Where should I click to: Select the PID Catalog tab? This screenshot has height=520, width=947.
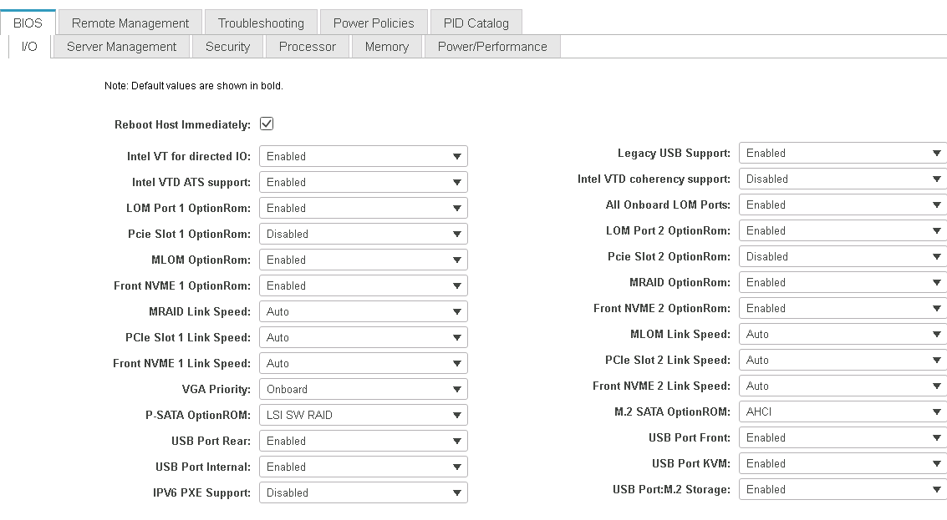(x=476, y=23)
